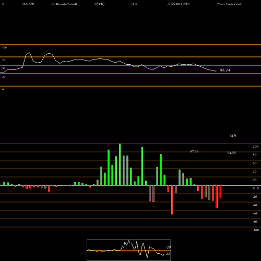The image size is (261, 261).
Task: Click the MR label above histogram
Action: tap(233, 136)
